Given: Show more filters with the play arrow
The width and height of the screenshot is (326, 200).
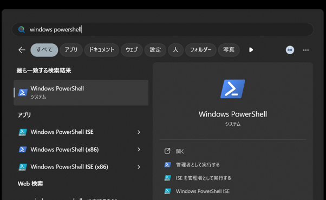Looking at the screenshot, I should (251, 50).
